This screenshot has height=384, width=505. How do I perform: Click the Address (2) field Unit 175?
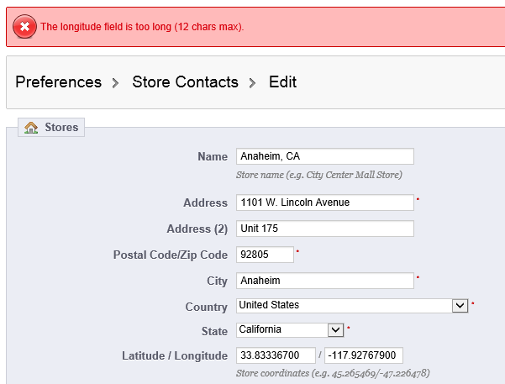coord(325,229)
